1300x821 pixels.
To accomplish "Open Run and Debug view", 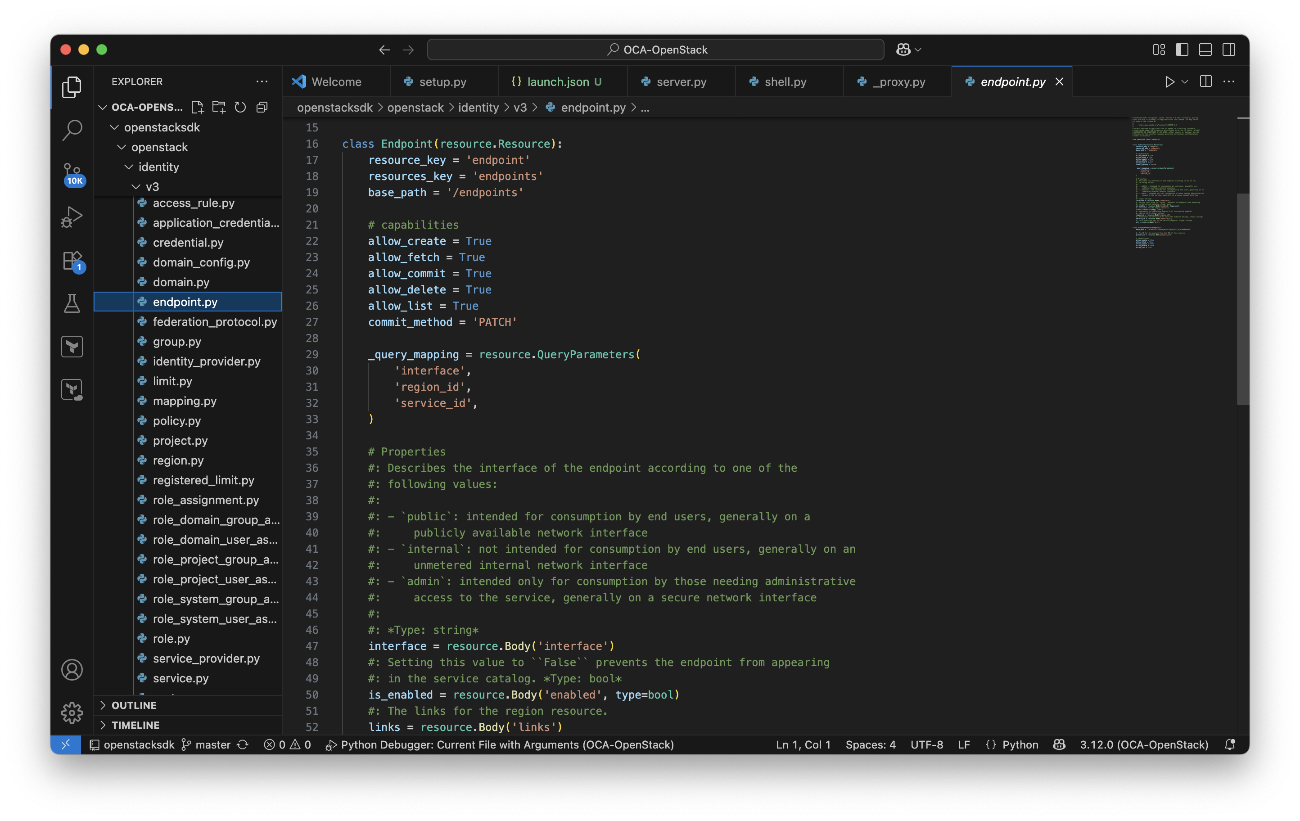I will (72, 217).
